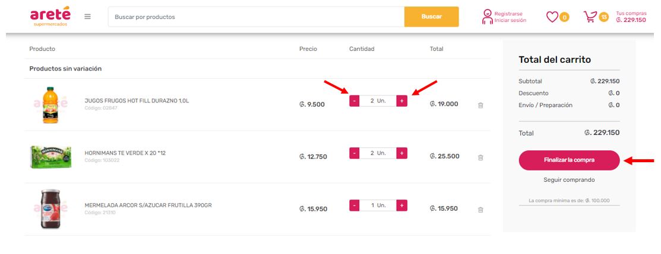Viewport: 661px width, 254px height.
Task: Click the yellow Buscar button
Action: tap(431, 17)
